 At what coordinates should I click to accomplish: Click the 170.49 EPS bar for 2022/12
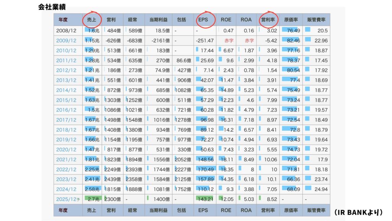[206, 170]
